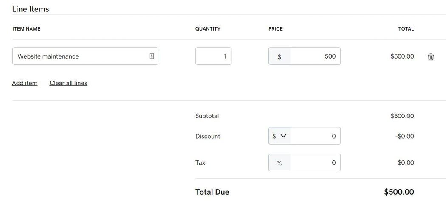
Task: Click the QUANTITY column header
Action: point(208,29)
